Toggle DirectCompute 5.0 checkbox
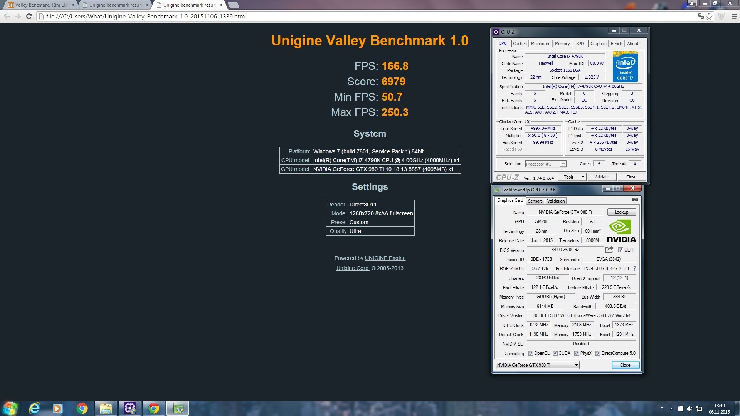The image size is (740, 416). click(598, 353)
